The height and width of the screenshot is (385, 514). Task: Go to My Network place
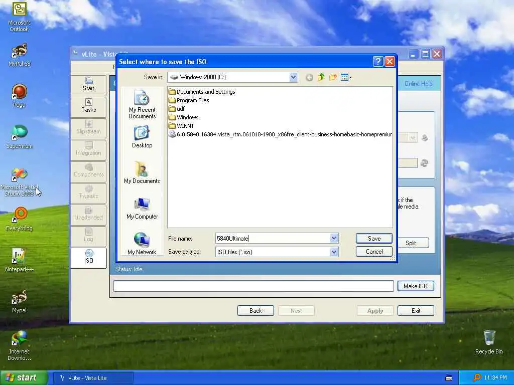coord(142,243)
